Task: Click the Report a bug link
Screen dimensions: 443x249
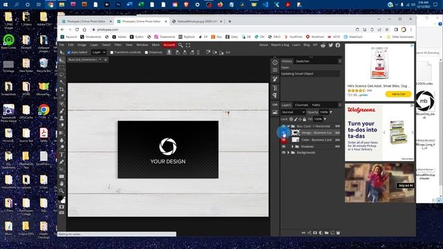Action: 280,45
